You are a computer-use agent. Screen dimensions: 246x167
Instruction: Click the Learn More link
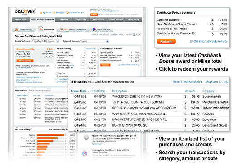(97, 144)
